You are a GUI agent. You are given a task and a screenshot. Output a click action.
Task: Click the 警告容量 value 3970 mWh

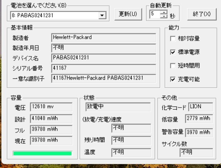[199, 133]
